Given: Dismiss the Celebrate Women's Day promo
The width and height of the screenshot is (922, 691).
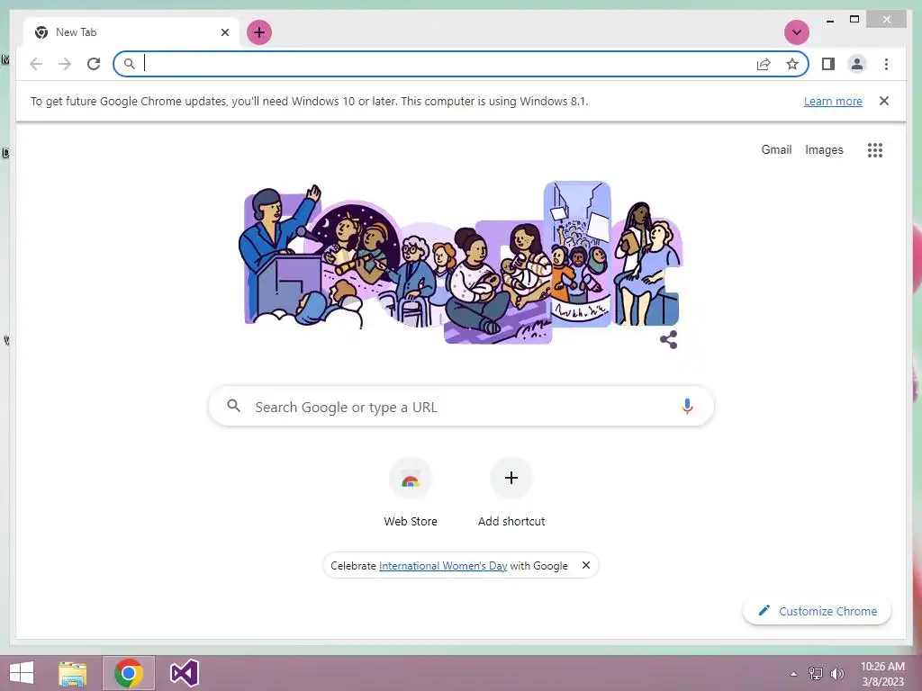Looking at the screenshot, I should click(585, 565).
